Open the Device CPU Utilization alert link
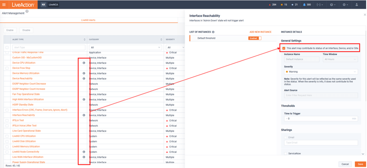 (24, 63)
